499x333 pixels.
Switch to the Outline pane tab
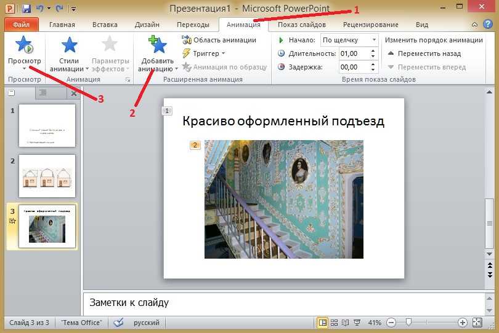click(x=43, y=93)
